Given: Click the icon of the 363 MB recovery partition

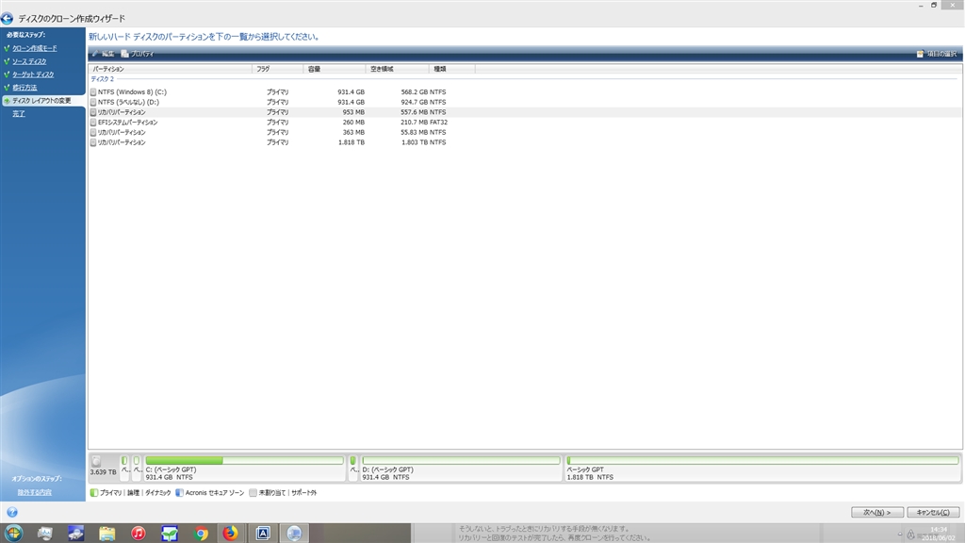Looking at the screenshot, I should [x=93, y=132].
